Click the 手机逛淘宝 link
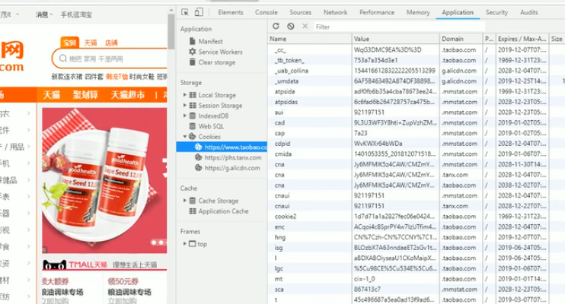The height and width of the screenshot is (304, 565). [x=76, y=14]
